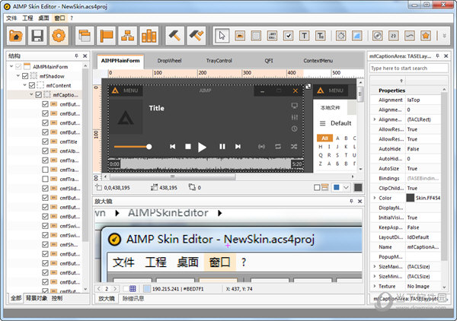Toggle the cmfTitle checkbox

click(x=45, y=141)
